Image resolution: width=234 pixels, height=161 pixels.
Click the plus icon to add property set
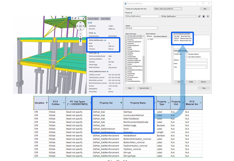click(x=208, y=16)
